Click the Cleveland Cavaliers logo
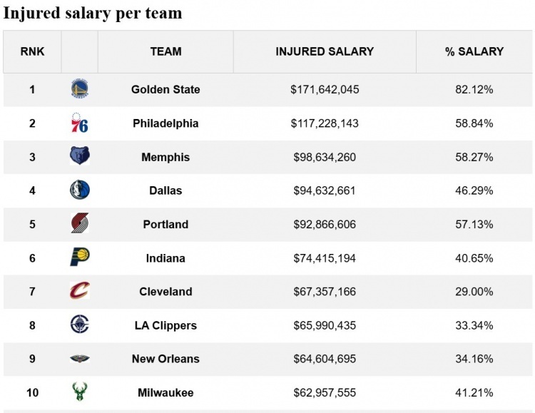Viewport: 535px width, 413px height. click(x=80, y=291)
